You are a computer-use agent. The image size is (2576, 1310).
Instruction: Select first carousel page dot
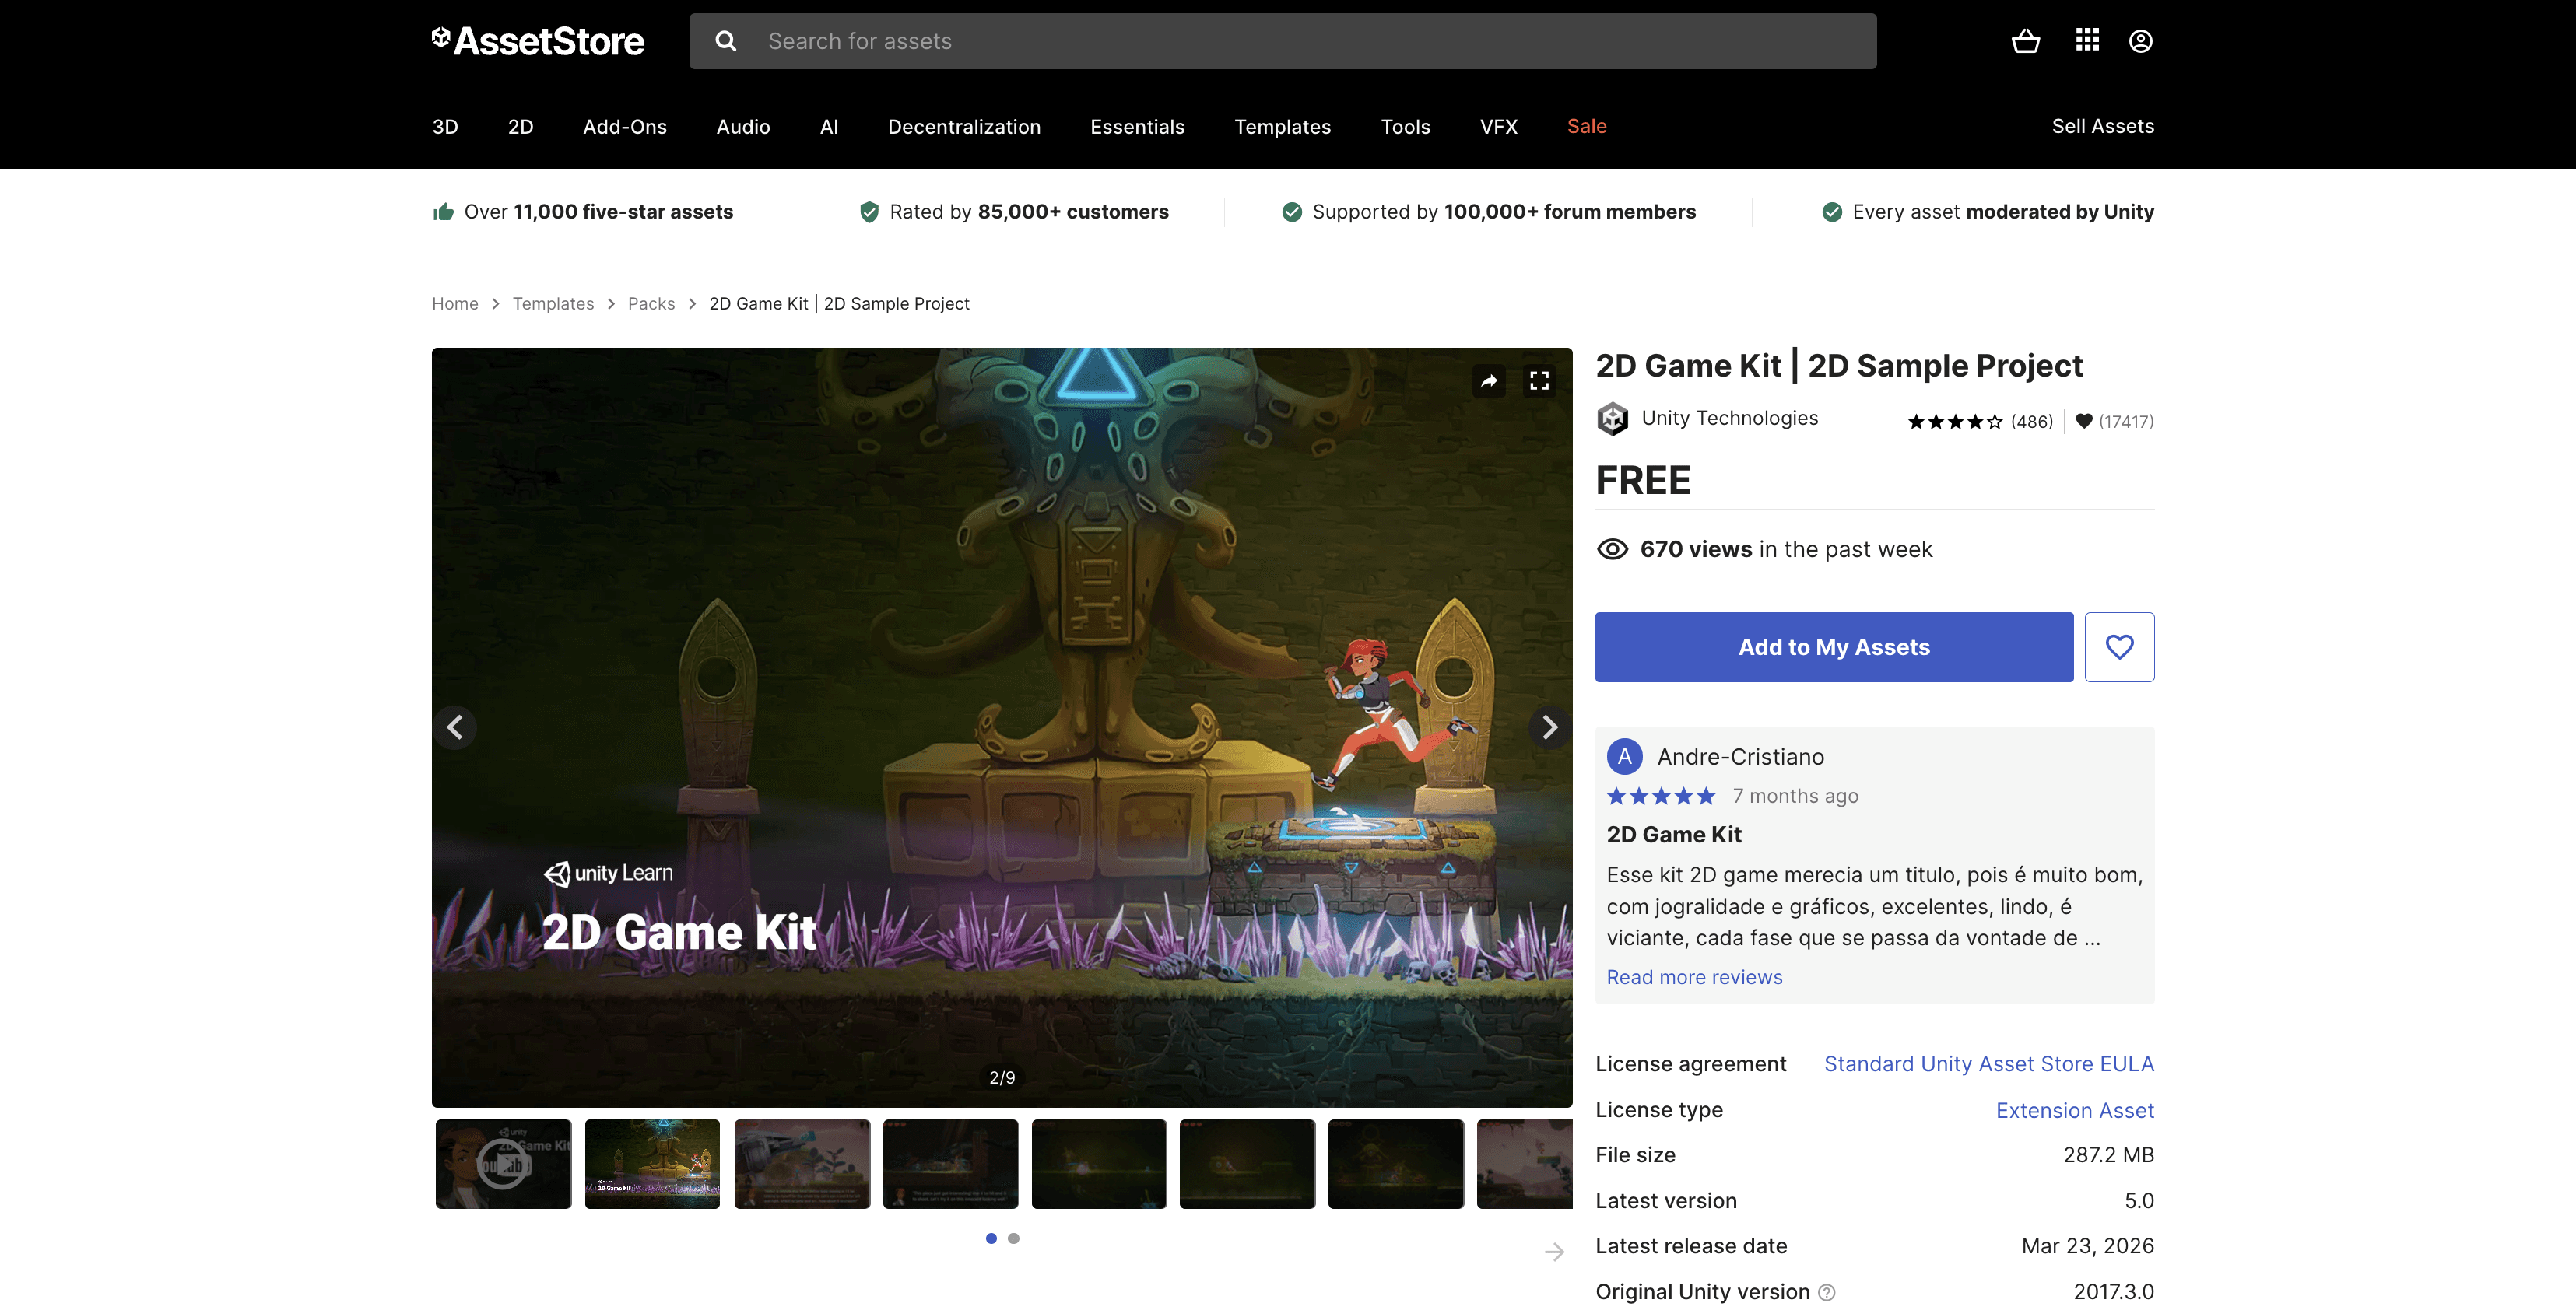991,1238
